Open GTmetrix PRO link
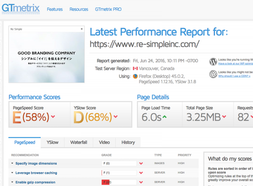The width and height of the screenshot is (253, 186). click(x=108, y=9)
